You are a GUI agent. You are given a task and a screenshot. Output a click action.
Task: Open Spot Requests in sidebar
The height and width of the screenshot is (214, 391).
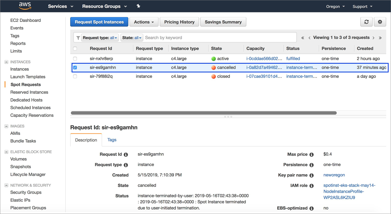(25, 84)
